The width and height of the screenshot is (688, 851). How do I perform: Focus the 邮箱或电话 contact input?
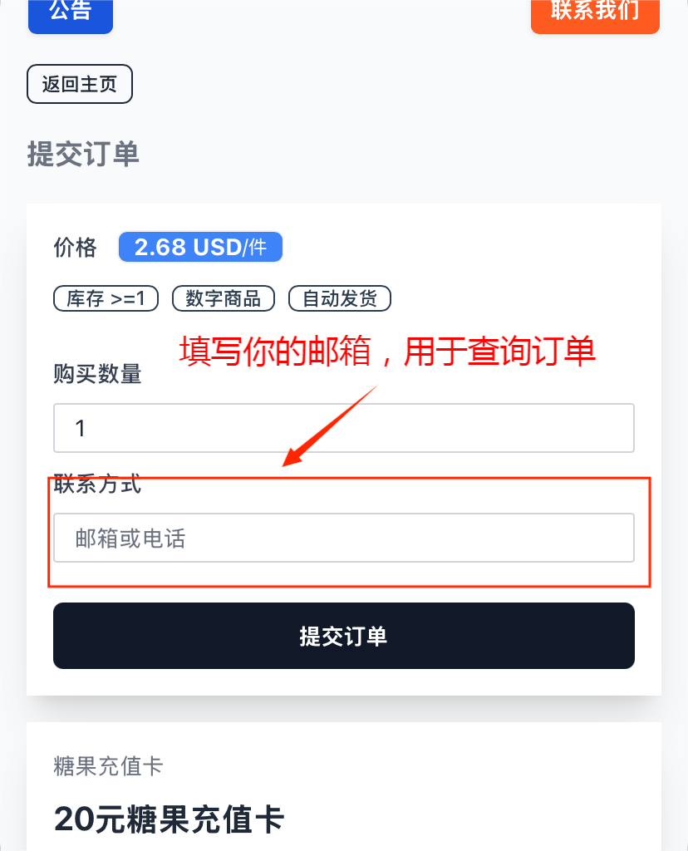click(x=344, y=538)
